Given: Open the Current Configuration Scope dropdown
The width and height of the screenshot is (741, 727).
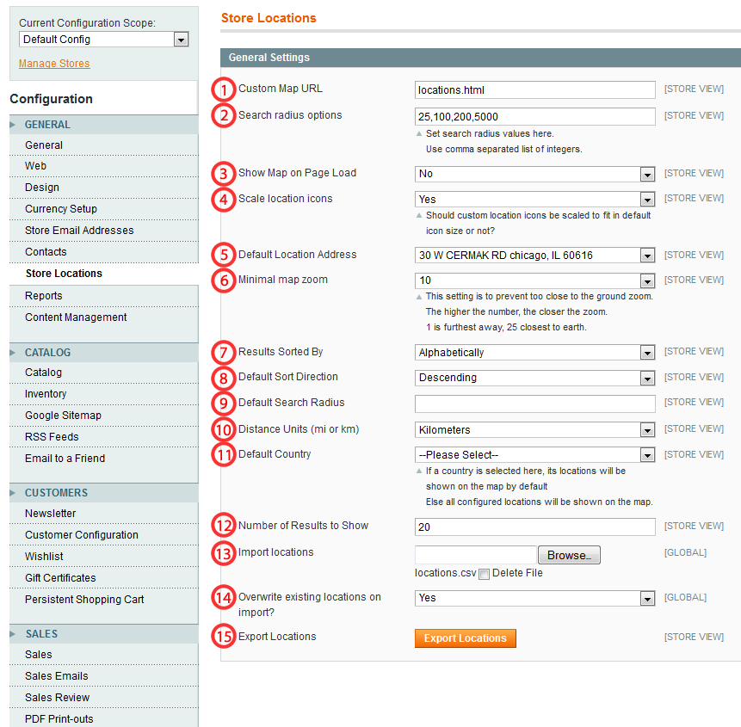Looking at the screenshot, I should (104, 40).
